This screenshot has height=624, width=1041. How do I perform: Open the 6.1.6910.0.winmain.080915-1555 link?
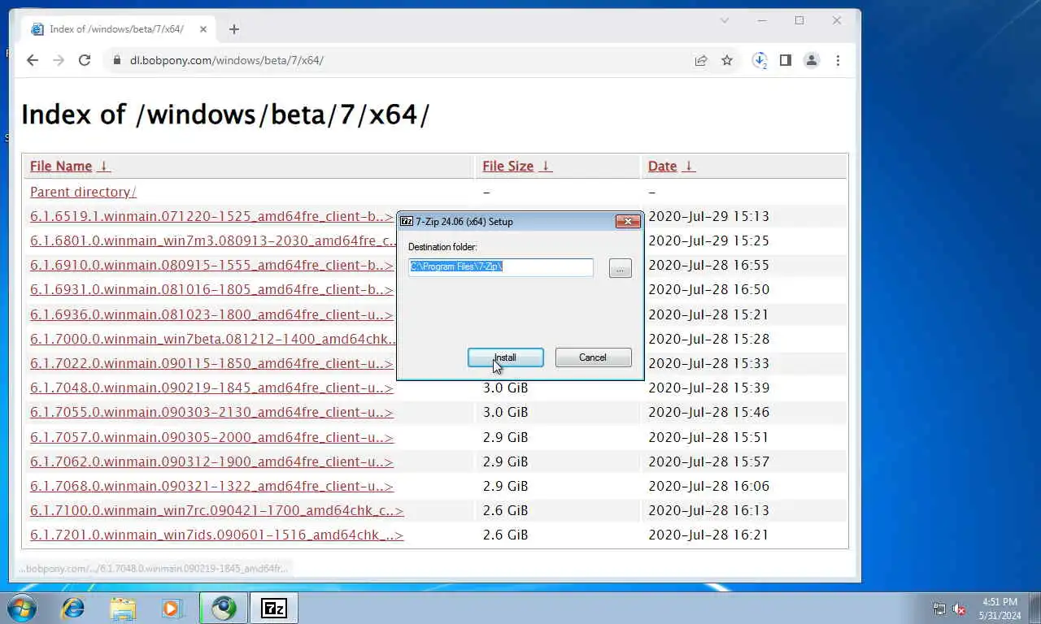(x=211, y=265)
